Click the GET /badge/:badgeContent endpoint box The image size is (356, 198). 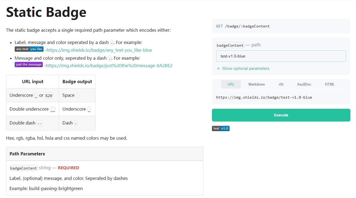point(281,26)
